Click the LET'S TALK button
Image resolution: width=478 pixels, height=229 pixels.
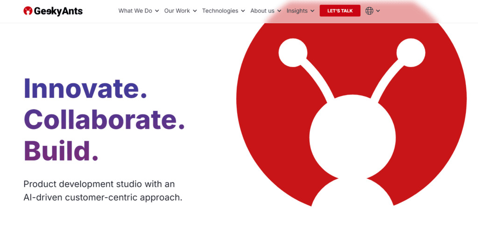click(x=340, y=11)
